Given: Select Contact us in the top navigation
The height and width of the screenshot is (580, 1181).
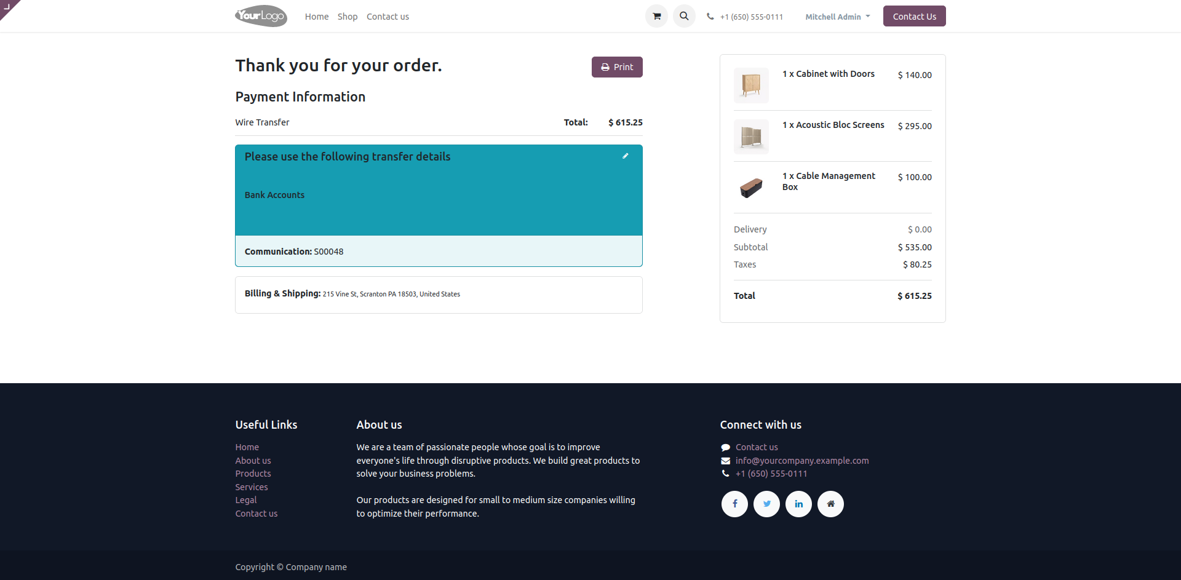Looking at the screenshot, I should (388, 17).
